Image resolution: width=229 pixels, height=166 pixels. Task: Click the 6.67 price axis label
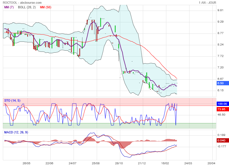tap(220, 79)
